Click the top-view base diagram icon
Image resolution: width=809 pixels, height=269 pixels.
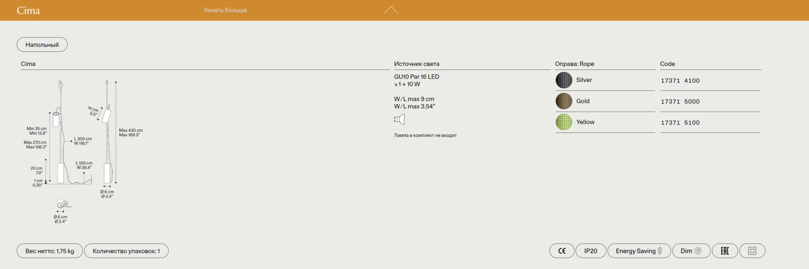point(63,204)
